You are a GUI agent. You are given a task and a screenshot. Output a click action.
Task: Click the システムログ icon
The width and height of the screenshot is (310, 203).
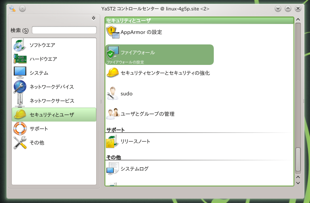click(x=112, y=169)
